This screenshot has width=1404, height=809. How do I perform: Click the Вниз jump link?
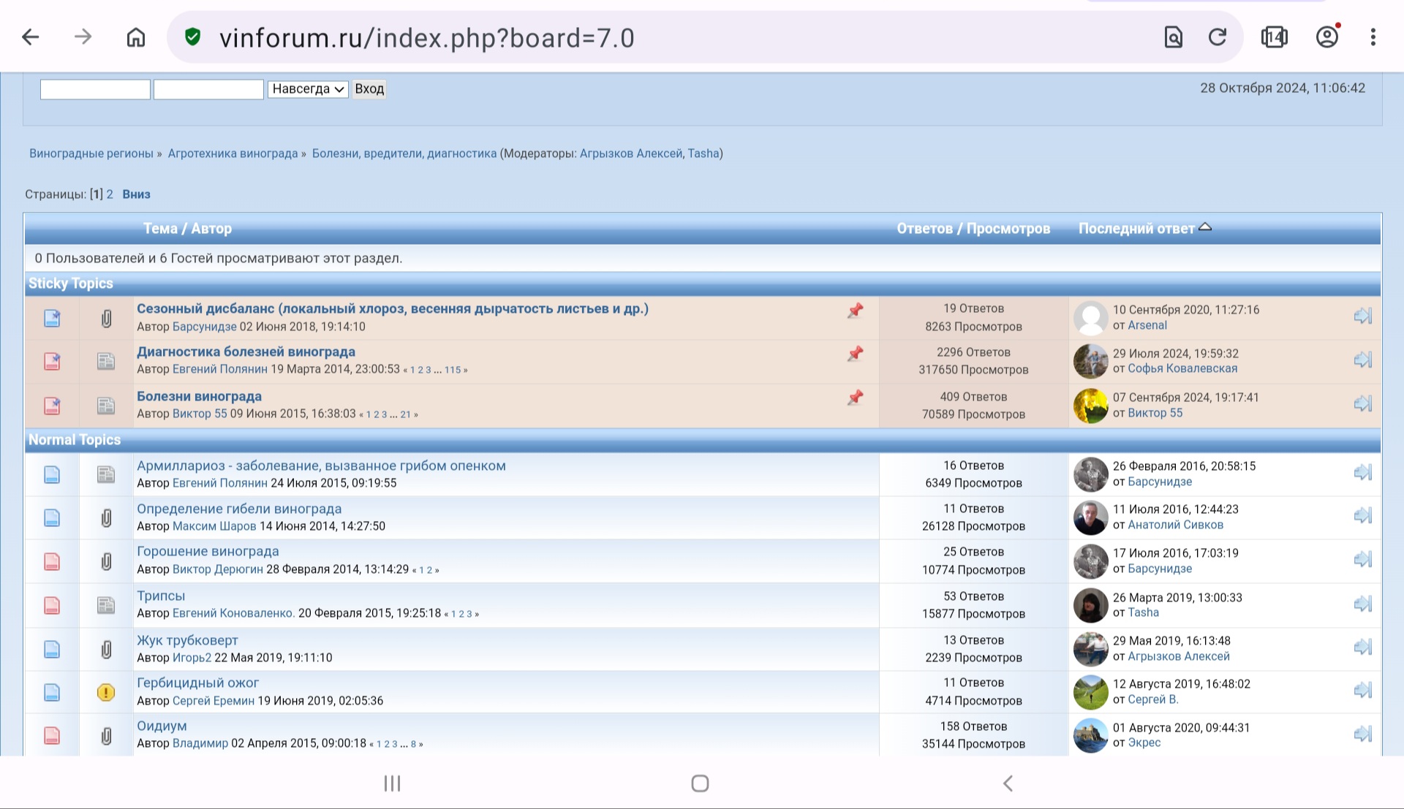coord(136,194)
